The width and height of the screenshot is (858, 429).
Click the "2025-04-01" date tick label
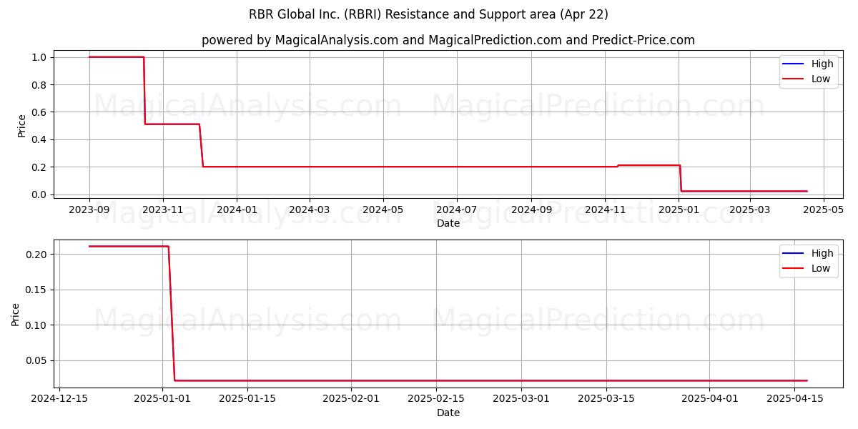tap(709, 398)
